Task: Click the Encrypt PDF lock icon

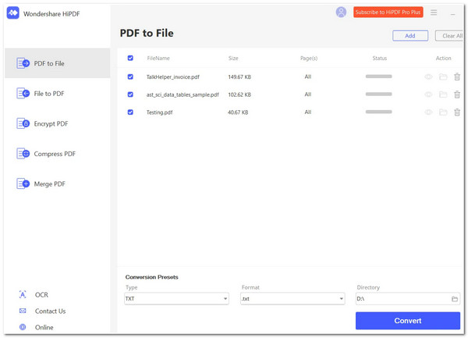Action: coord(23,123)
